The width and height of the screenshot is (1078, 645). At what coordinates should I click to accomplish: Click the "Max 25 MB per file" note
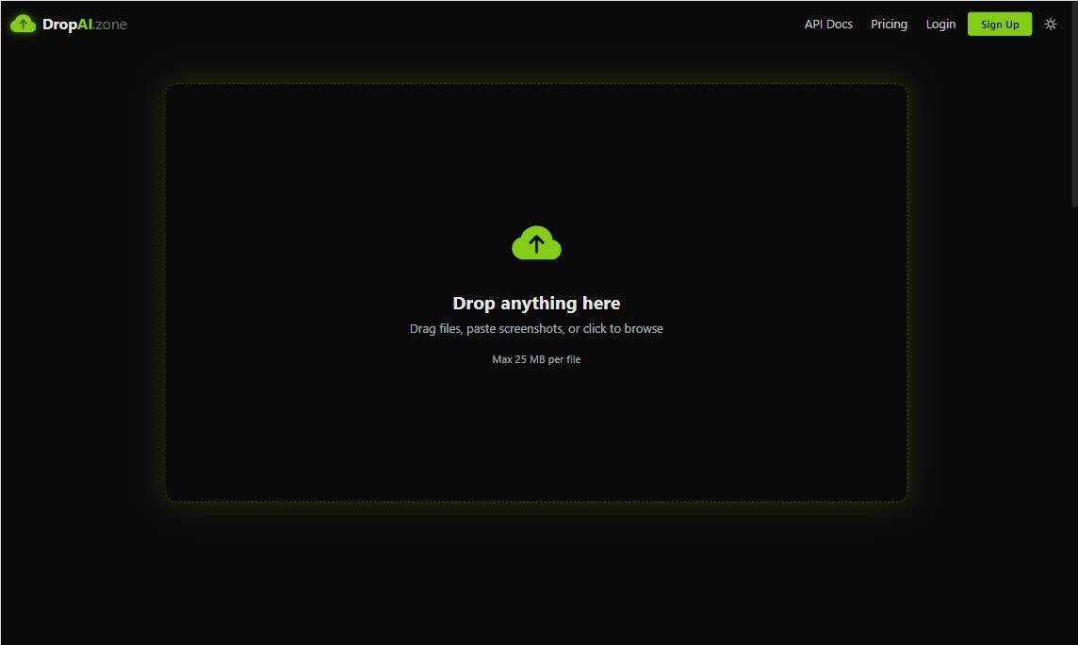(536, 359)
